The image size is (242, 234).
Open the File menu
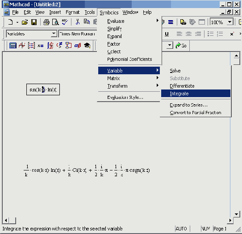click(15, 12)
